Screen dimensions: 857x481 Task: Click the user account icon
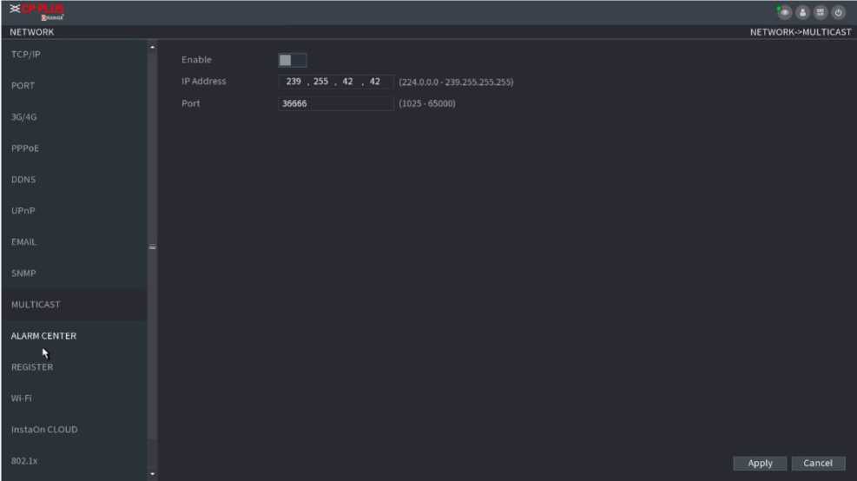[x=803, y=12]
